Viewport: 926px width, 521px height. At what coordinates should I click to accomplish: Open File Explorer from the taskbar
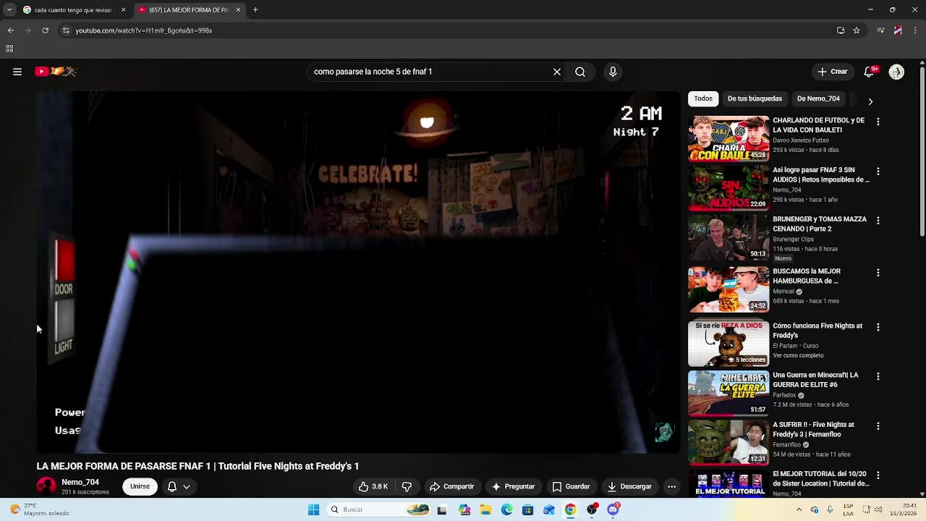(x=485, y=509)
